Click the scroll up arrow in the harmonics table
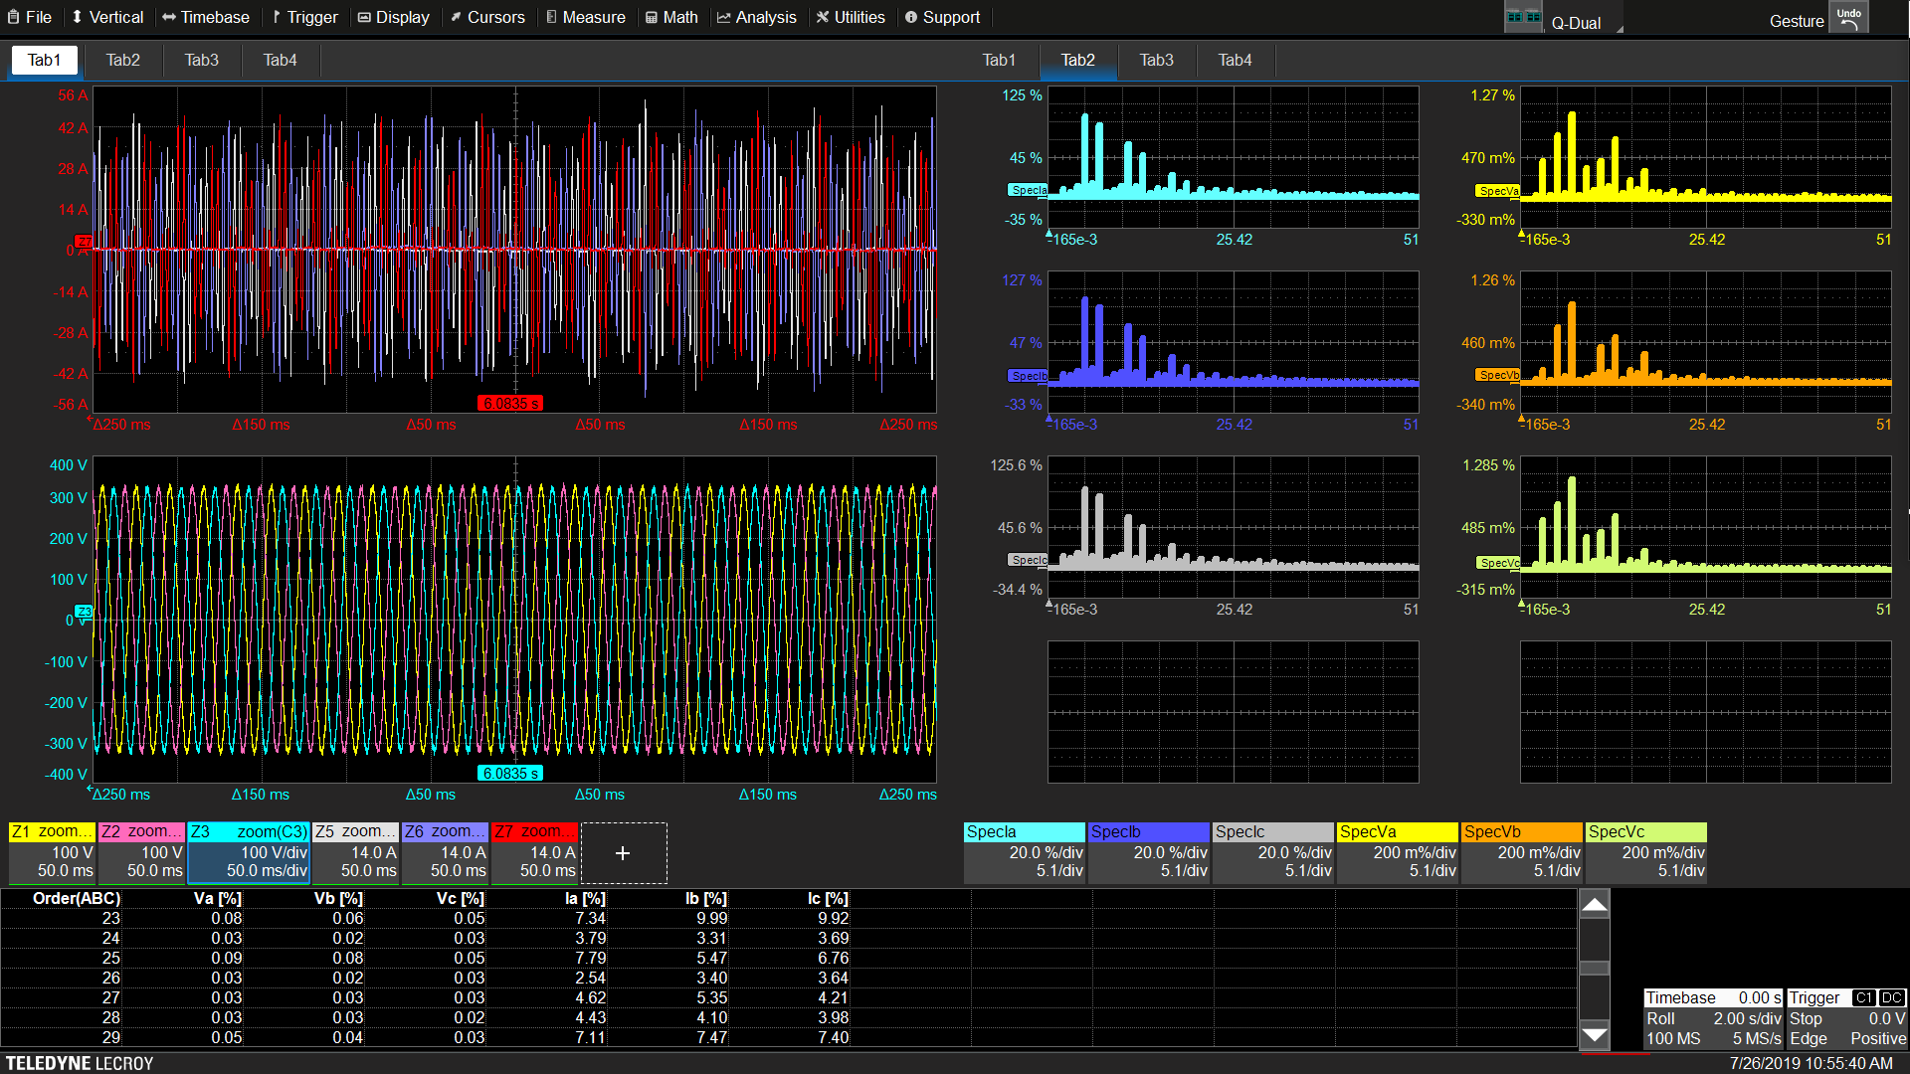Viewport: 1910px width, 1074px height. point(1595,904)
